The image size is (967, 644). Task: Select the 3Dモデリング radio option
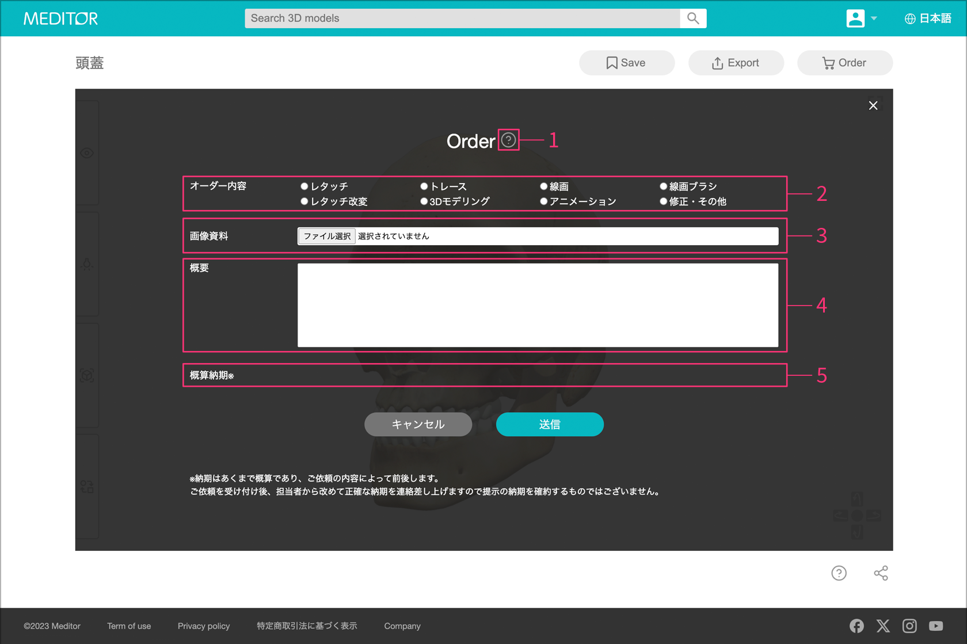[424, 201]
